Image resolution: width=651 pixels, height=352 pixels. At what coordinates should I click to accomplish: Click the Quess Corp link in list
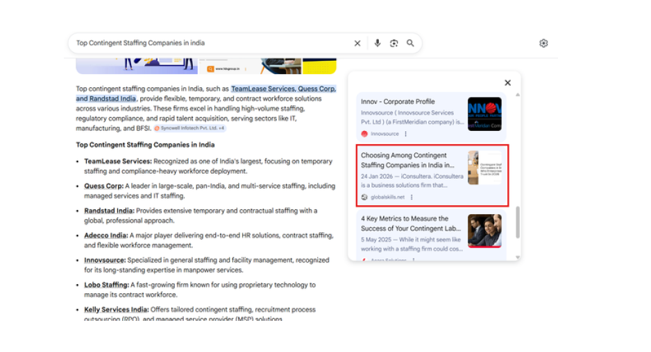pyautogui.click(x=103, y=186)
